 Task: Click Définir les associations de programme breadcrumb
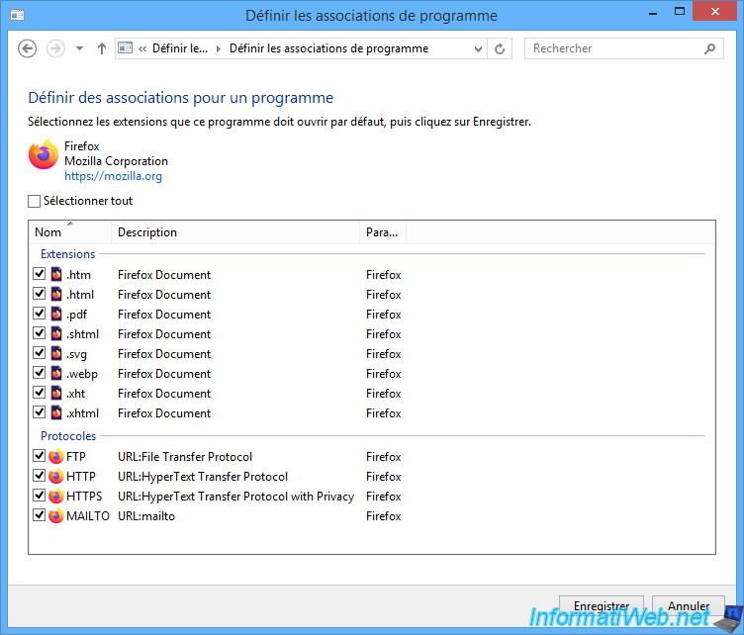click(328, 48)
